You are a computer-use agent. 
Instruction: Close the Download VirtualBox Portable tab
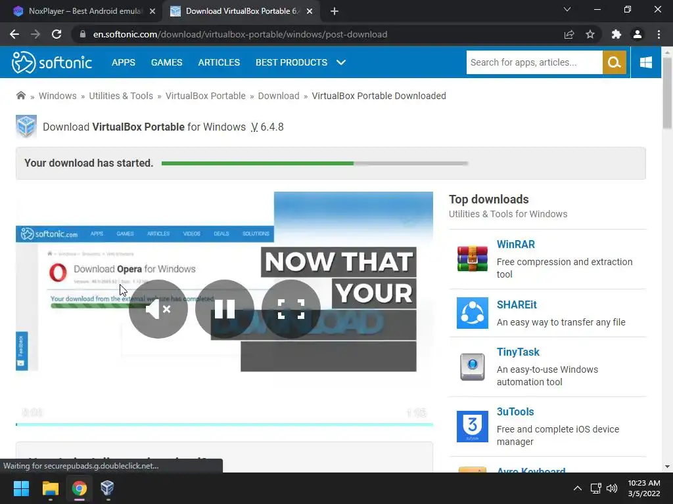[x=310, y=11]
